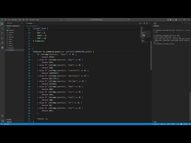Go back with the title bar left arrow
The width and height of the screenshot is (191, 143).
pyautogui.click(x=61, y=20)
